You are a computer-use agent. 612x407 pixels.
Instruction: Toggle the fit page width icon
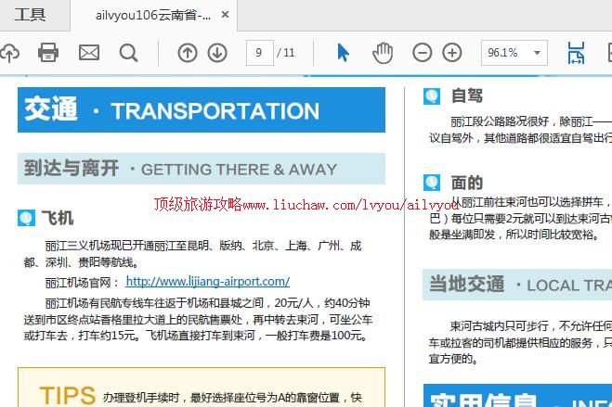[x=576, y=53]
